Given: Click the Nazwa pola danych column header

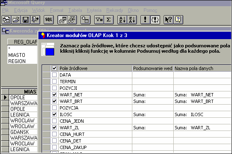Looking at the screenshot, I should point(203,68).
